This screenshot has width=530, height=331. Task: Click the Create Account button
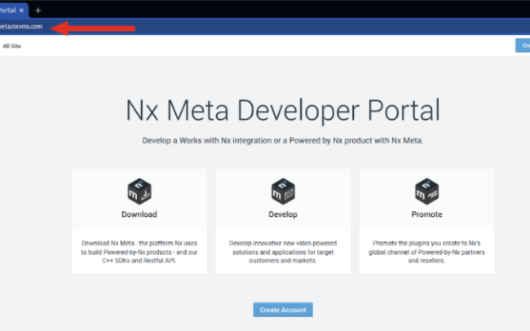(x=283, y=310)
